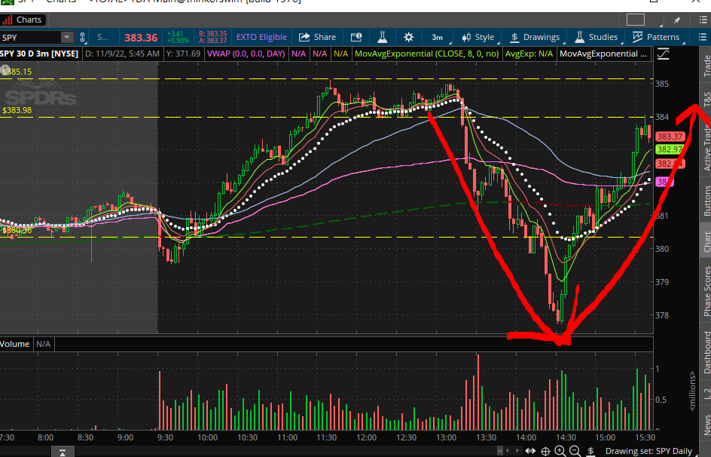Click the SPY 30 D 3m [NYSE] title
This screenshot has width=711, height=457.
point(39,54)
